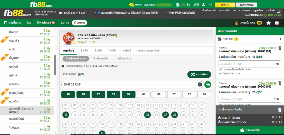Click the transfer arrows icon in top bar
Image resolution: width=284 pixels, height=135 pixels.
point(188,5)
